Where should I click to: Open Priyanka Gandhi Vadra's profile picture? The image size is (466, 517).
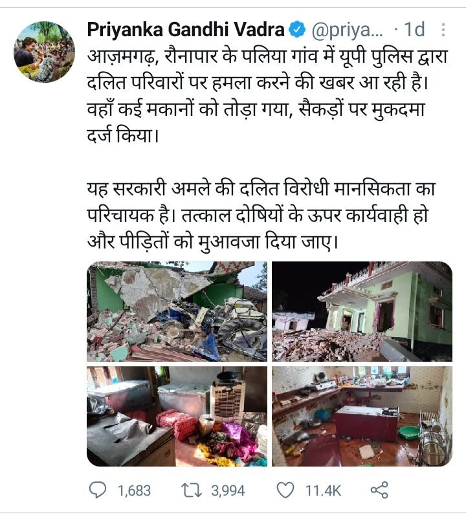[x=44, y=52]
